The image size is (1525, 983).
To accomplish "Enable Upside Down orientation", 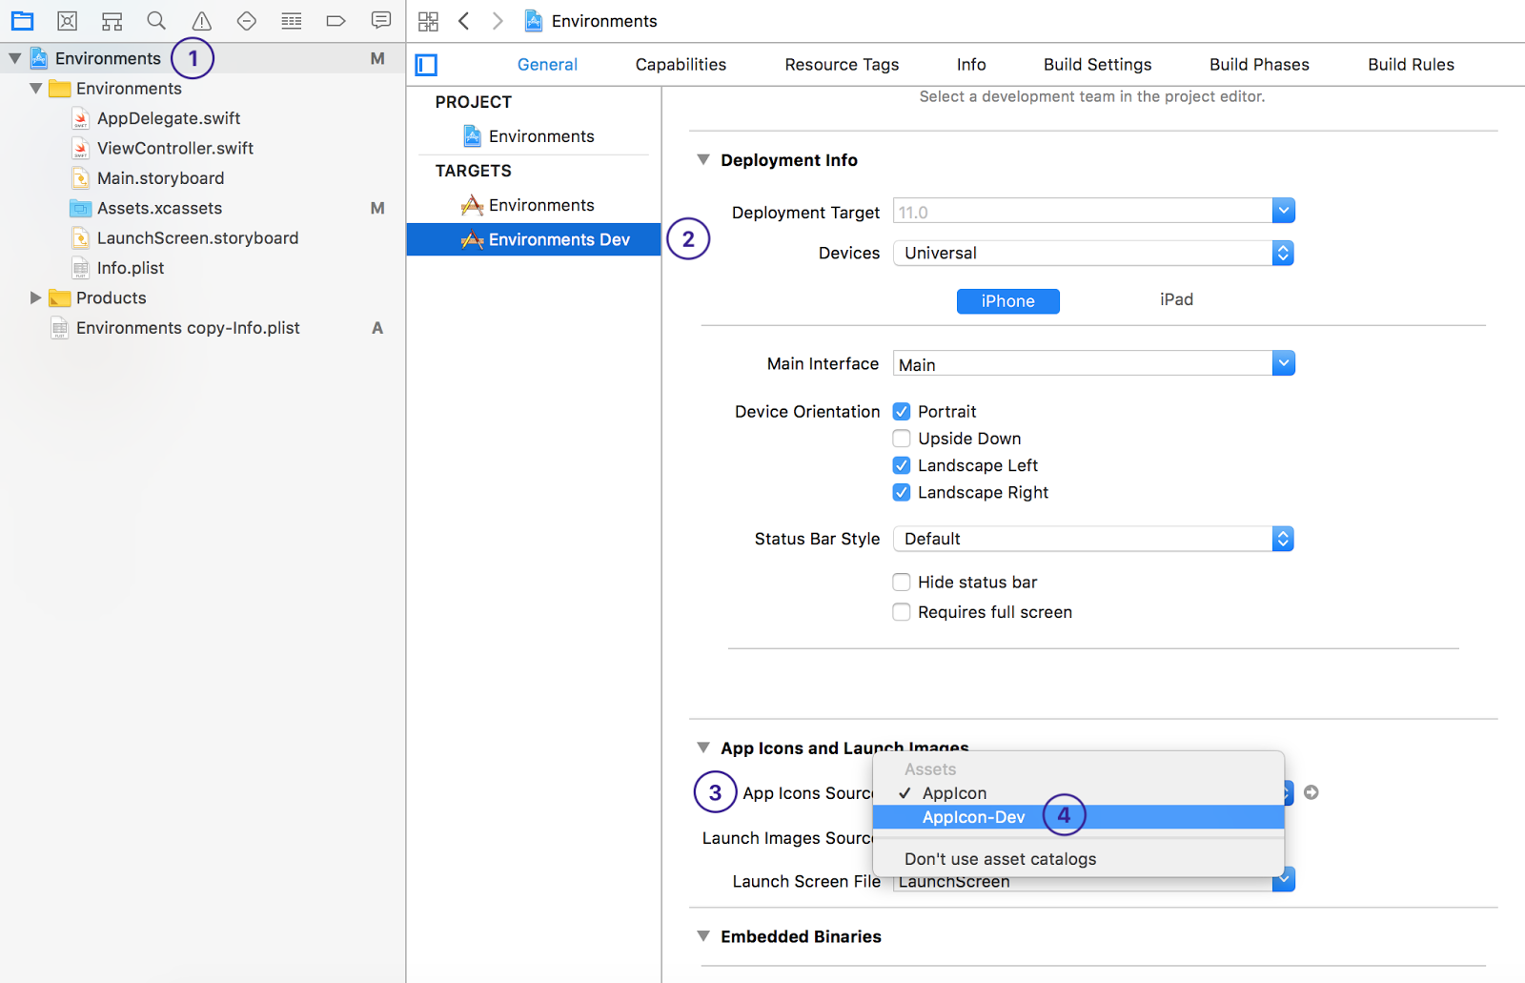I will (x=902, y=439).
